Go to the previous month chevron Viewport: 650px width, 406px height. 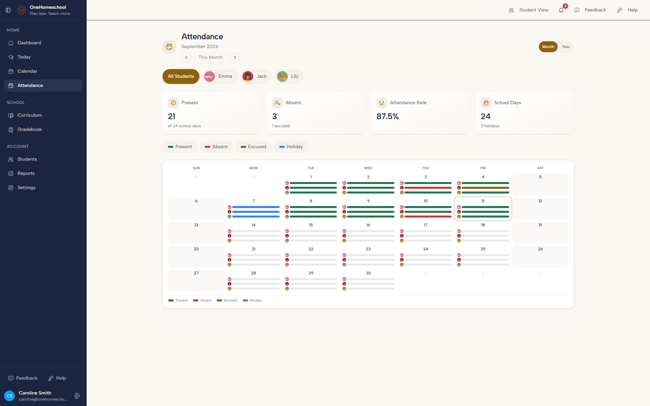point(186,58)
